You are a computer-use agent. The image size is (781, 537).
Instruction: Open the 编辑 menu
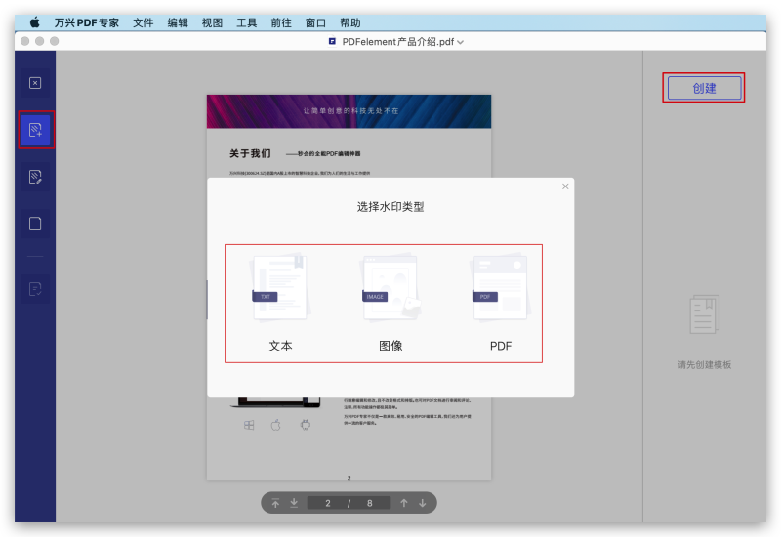178,22
